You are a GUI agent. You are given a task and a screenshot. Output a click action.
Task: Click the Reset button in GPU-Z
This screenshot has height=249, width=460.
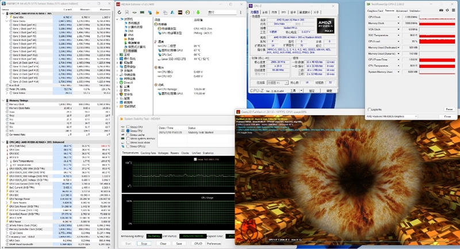pos(448,109)
